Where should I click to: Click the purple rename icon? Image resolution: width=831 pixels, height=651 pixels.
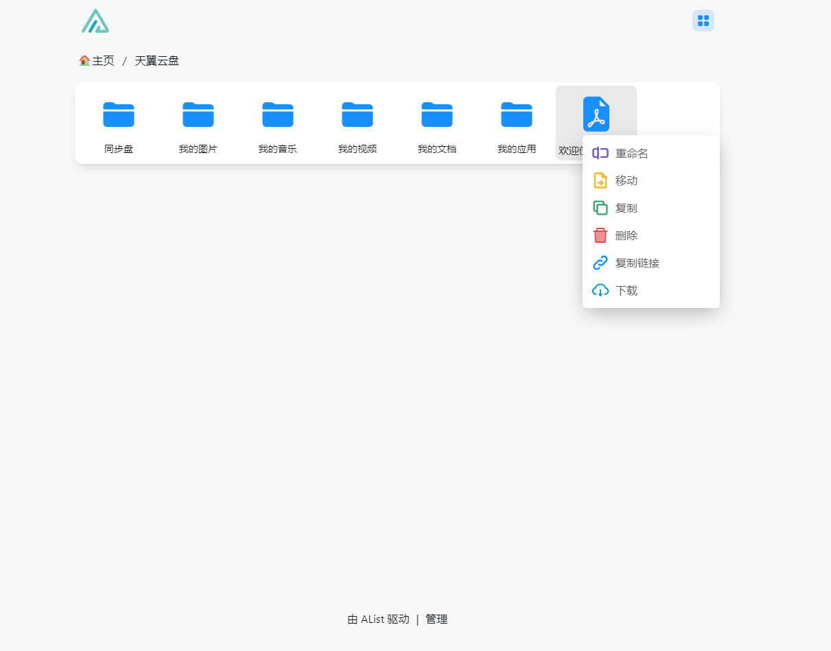[x=600, y=153]
